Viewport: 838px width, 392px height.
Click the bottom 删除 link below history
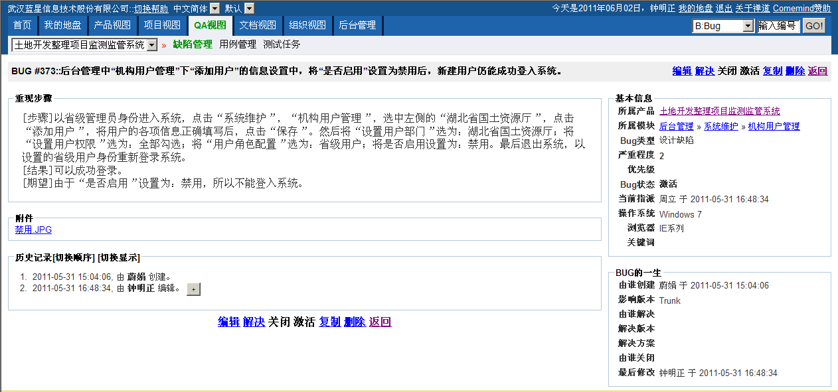[355, 322]
